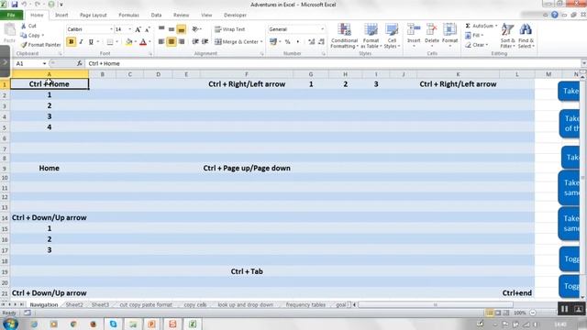
Task: Click the Clear eraser
Action: click(468, 45)
